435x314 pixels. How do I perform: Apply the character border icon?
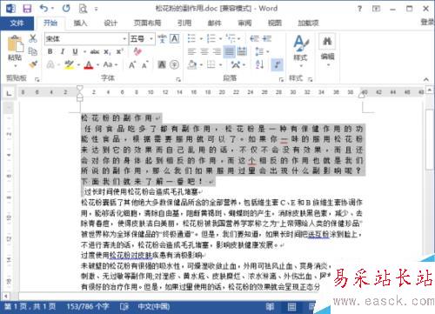point(174,38)
